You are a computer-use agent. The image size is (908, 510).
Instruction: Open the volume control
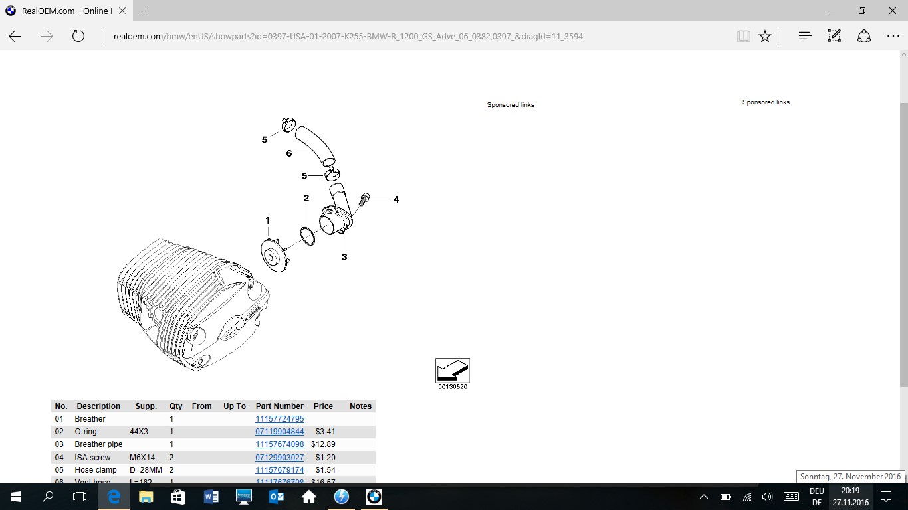767,497
